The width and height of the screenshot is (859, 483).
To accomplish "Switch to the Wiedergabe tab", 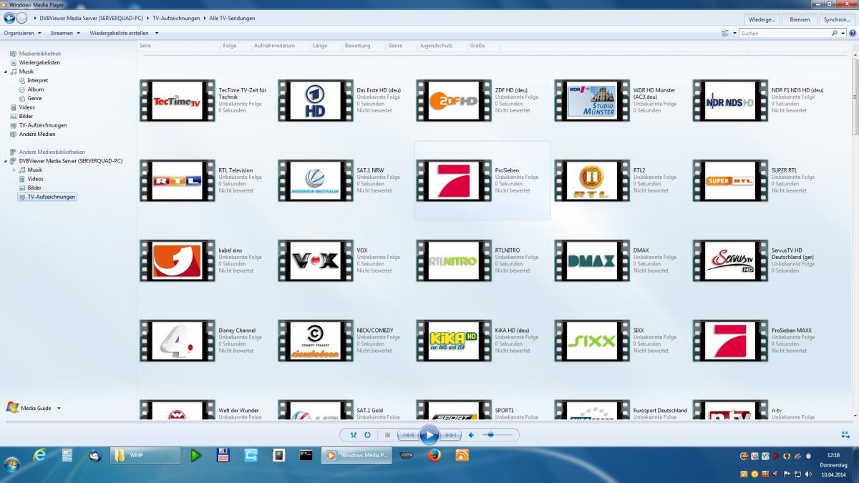I will click(762, 19).
